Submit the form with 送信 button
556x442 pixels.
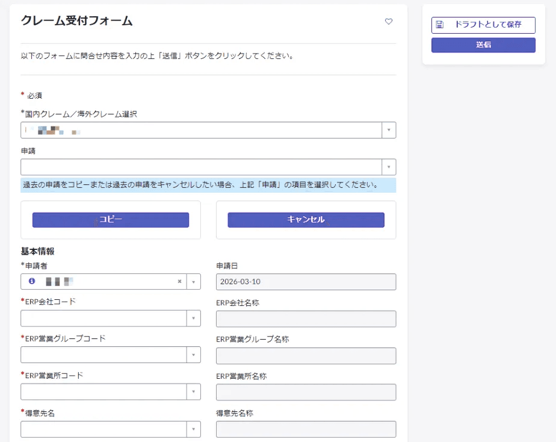tap(483, 45)
